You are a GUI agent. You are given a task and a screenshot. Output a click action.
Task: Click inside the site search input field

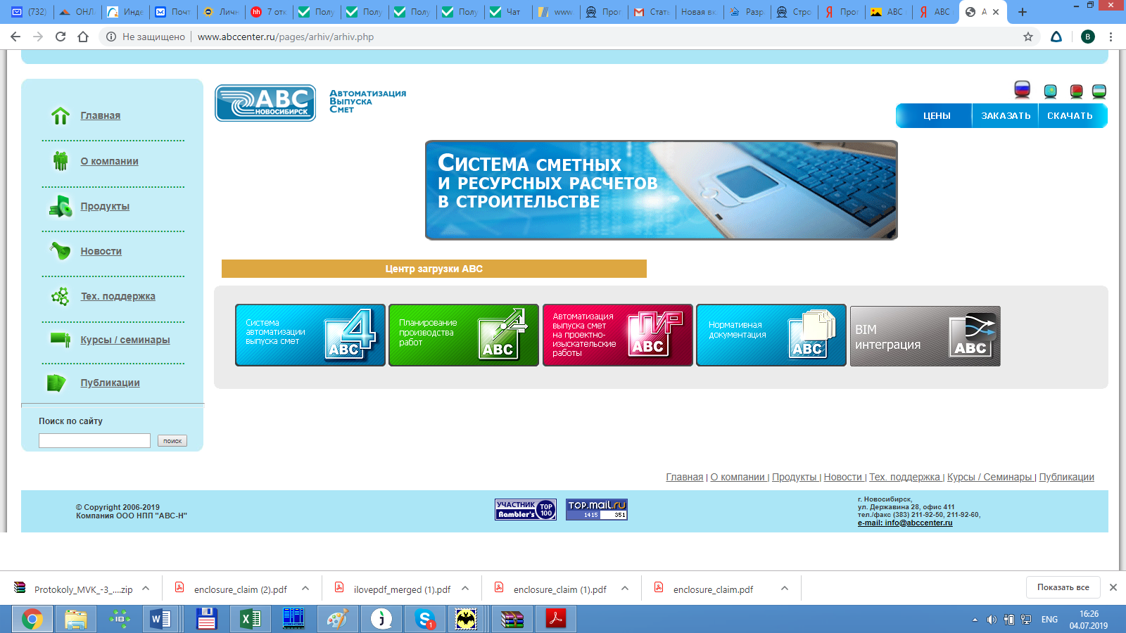94,441
